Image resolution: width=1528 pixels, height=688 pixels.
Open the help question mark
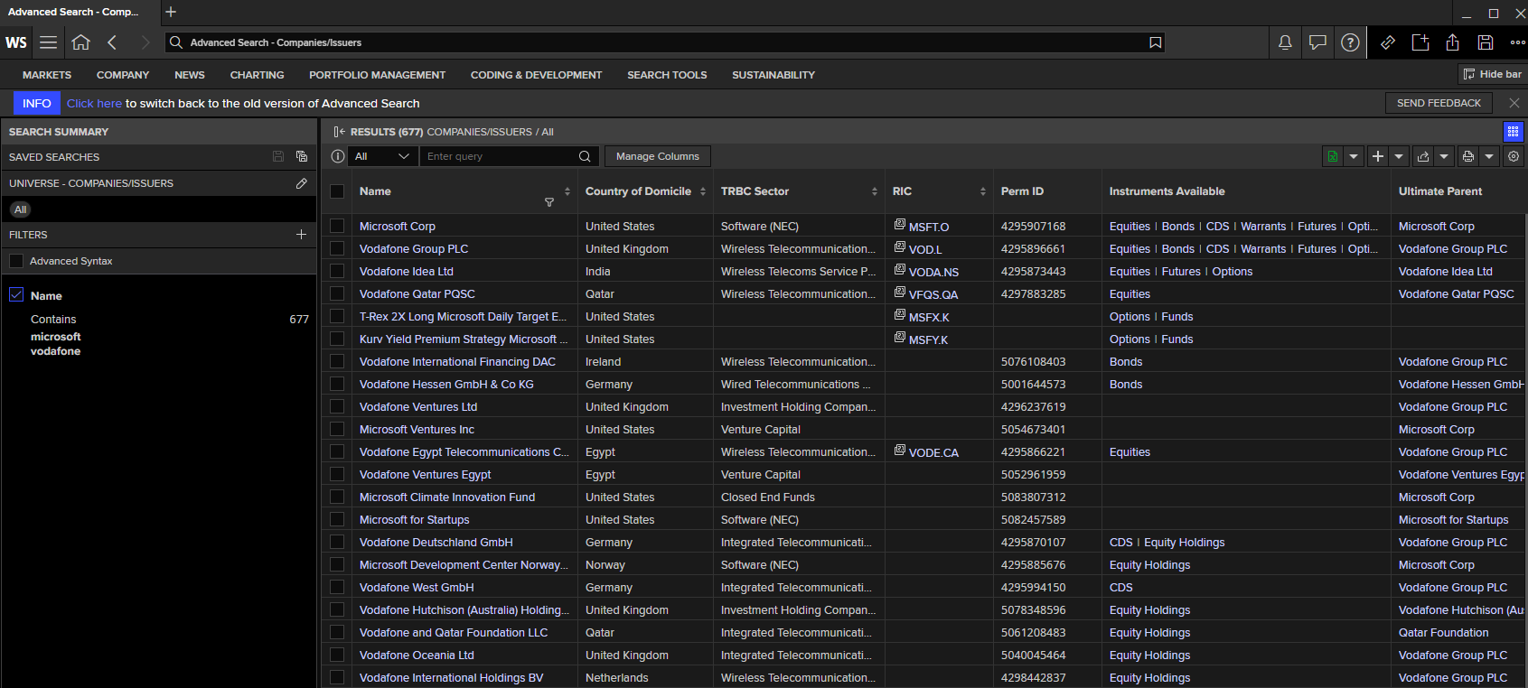tap(1350, 42)
